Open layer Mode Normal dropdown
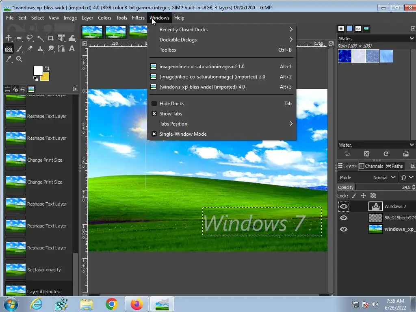The height and width of the screenshot is (312, 416). click(367, 178)
